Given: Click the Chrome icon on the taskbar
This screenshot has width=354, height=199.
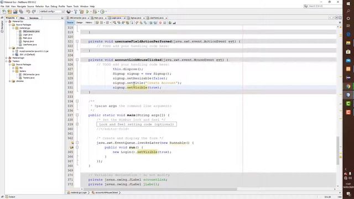Looking at the screenshot, I should (348, 86).
